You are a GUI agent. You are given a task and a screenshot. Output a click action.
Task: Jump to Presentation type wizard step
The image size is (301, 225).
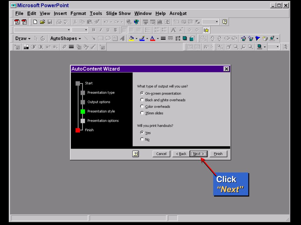coord(101,93)
